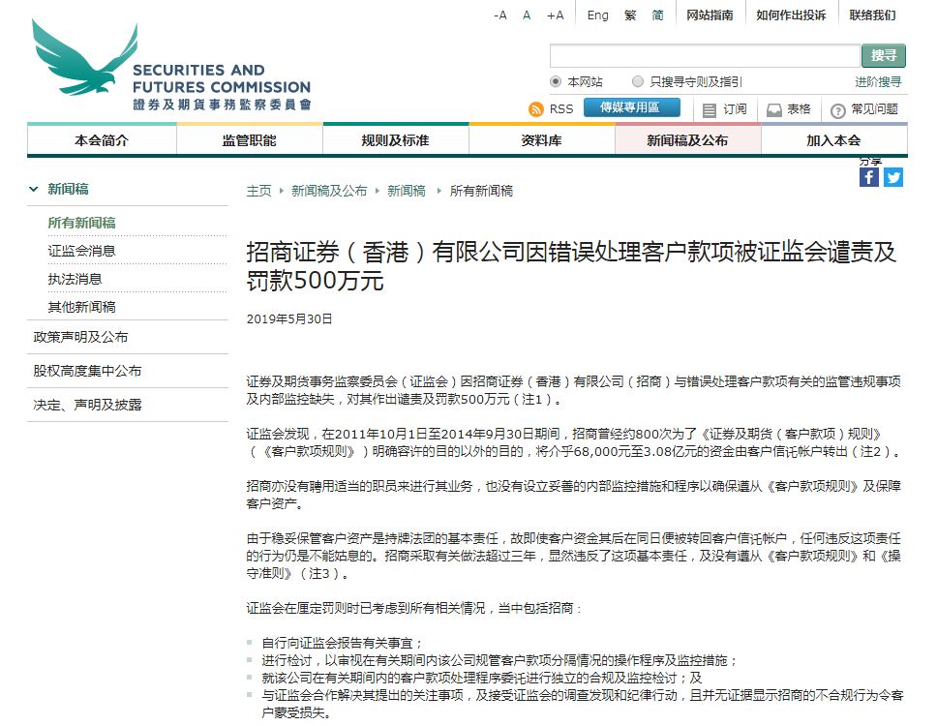This screenshot has width=937, height=726.
Task: Share the article on Facebook
Action: pos(869,177)
